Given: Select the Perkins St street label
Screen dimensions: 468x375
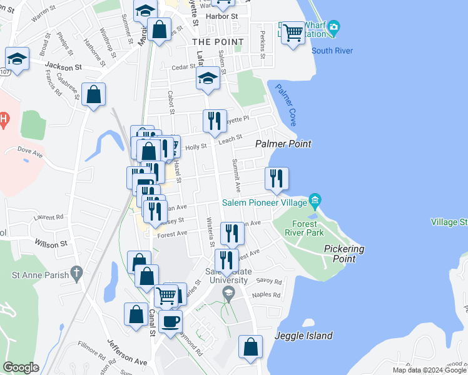Looking at the screenshot, I should 263,45.
